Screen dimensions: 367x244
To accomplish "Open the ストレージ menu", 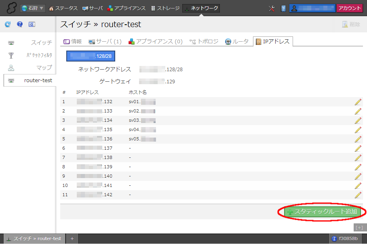I will point(165,8).
